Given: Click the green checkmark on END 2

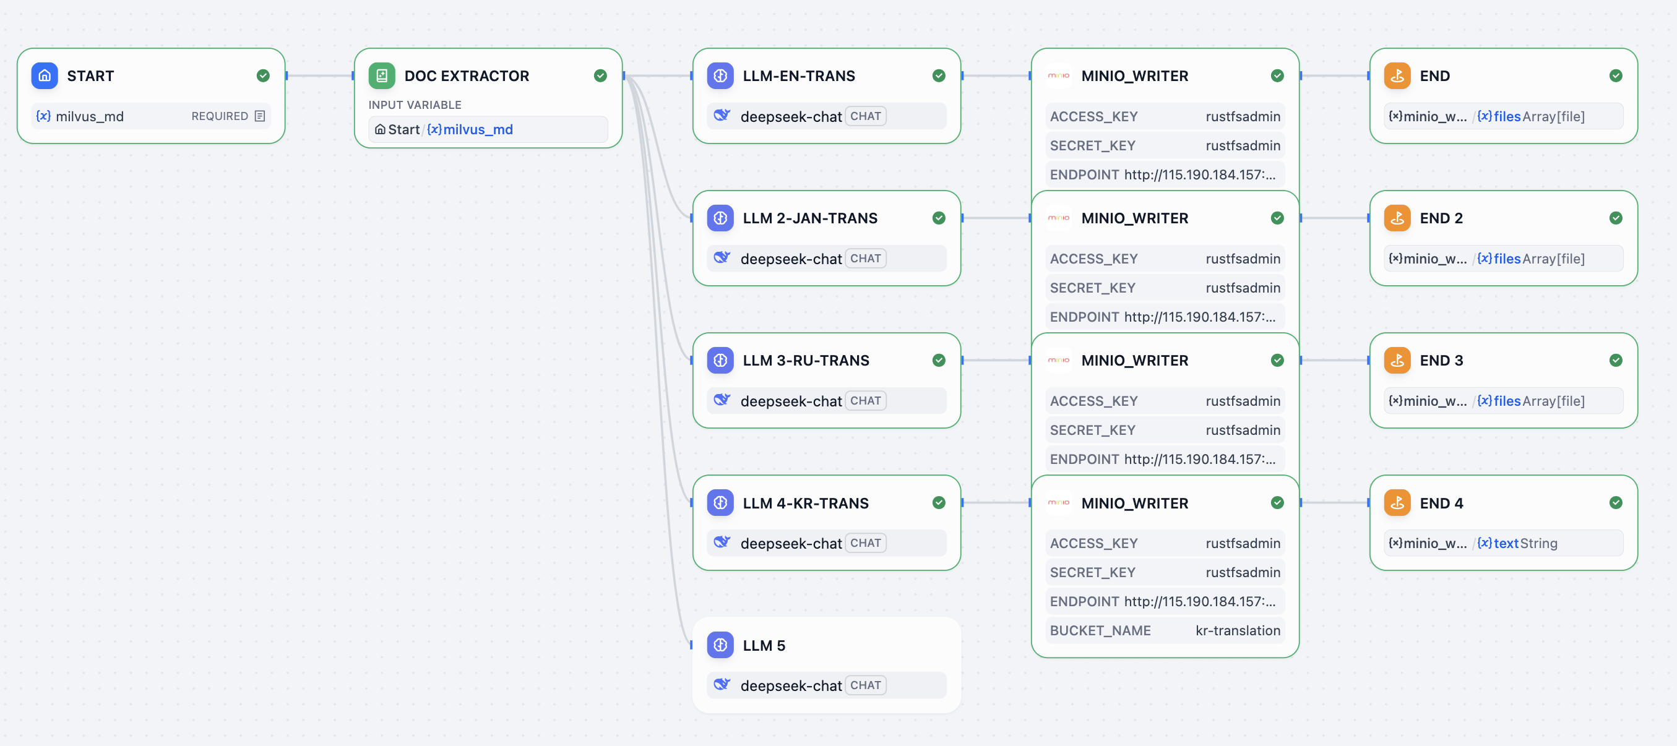Looking at the screenshot, I should (x=1615, y=218).
